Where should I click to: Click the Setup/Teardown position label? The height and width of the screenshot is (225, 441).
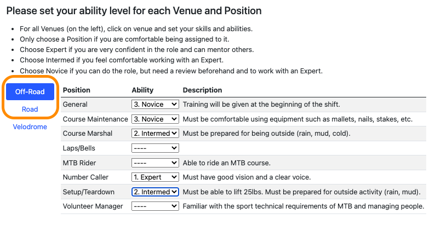(89, 192)
